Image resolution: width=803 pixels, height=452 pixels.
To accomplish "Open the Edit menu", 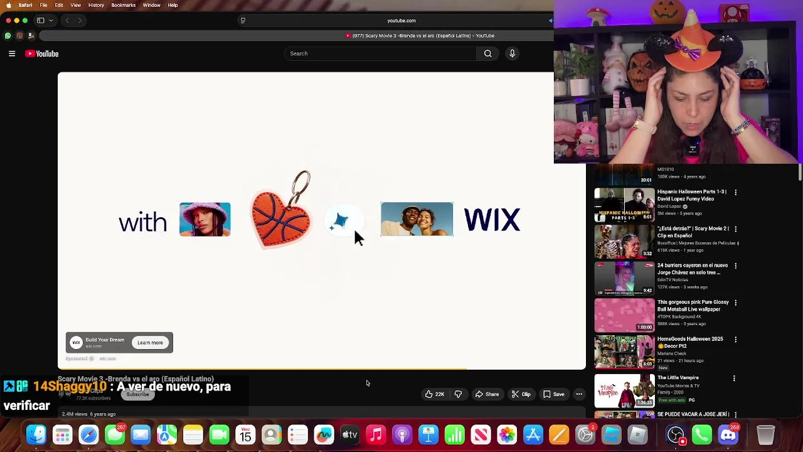I will pyautogui.click(x=59, y=5).
